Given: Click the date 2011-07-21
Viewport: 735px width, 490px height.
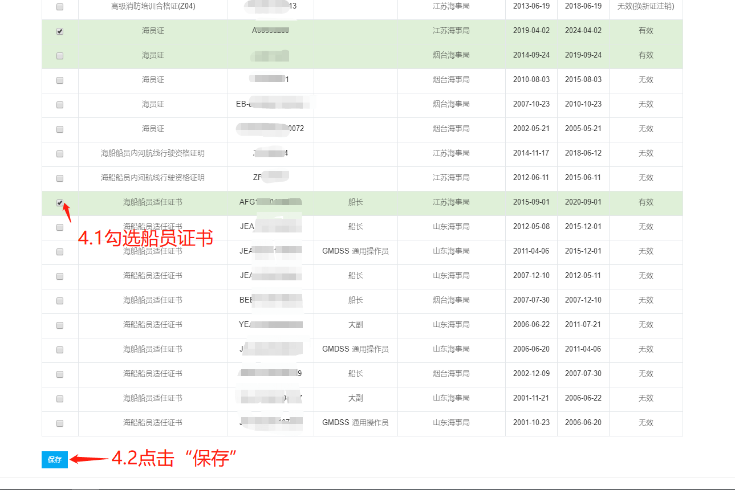Looking at the screenshot, I should (583, 325).
